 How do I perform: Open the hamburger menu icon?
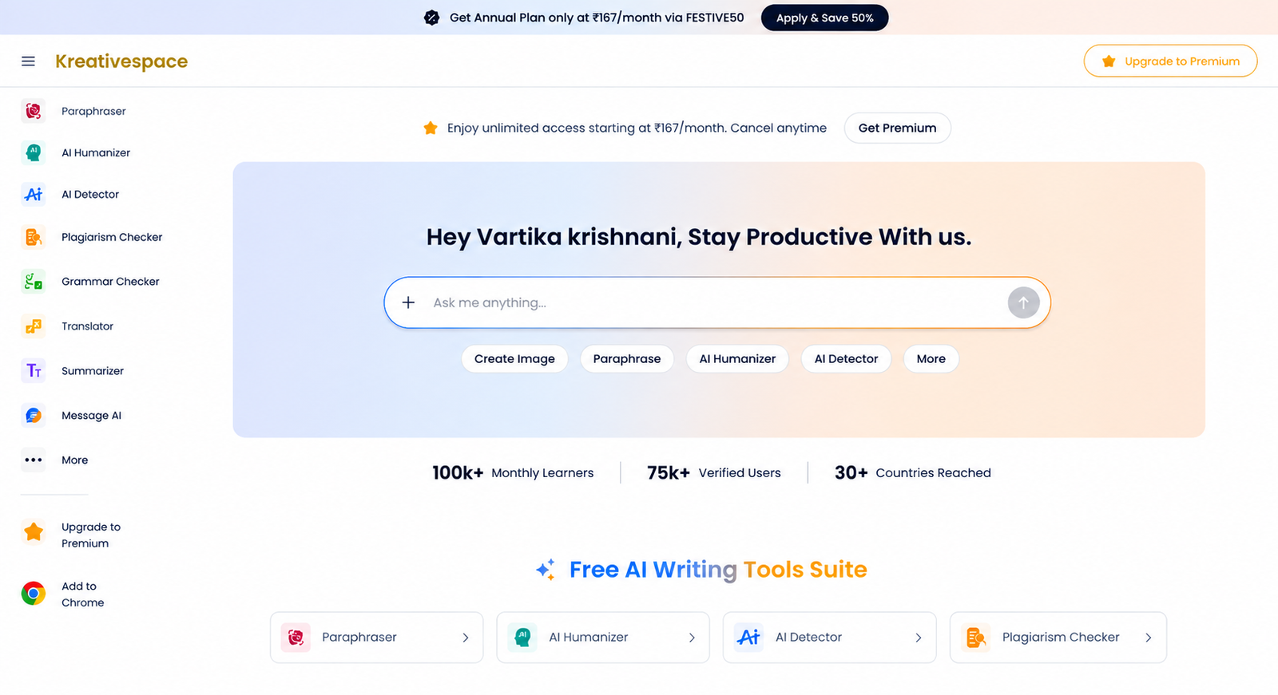click(28, 61)
